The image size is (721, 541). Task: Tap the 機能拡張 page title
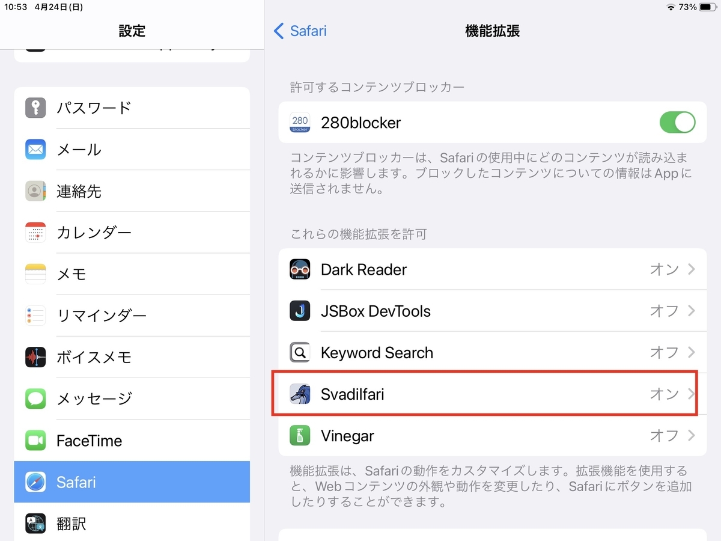492,31
